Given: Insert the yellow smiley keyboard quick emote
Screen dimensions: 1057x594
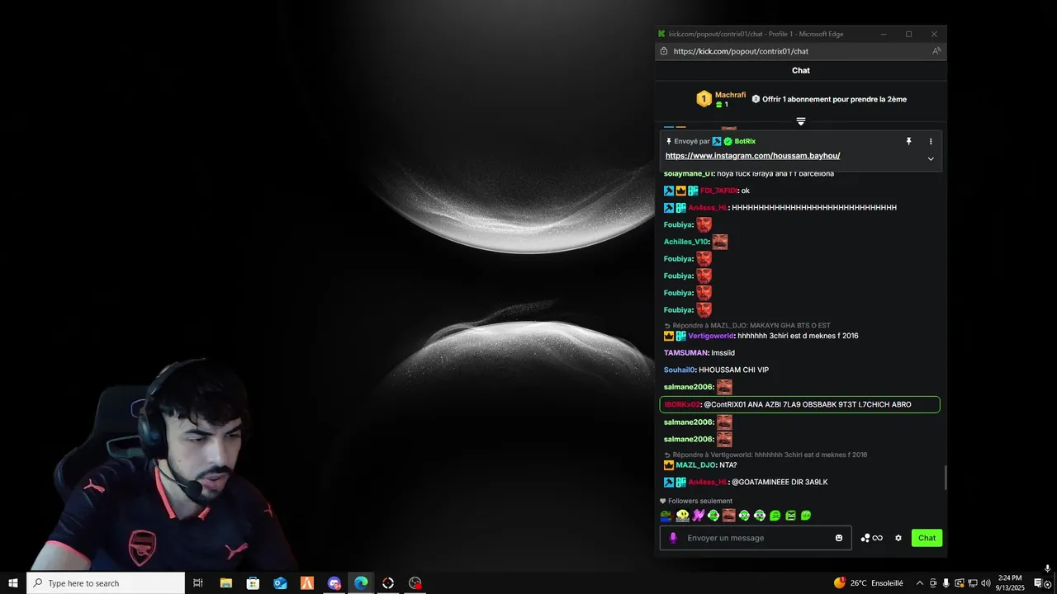Looking at the screenshot, I should pyautogui.click(x=683, y=516).
